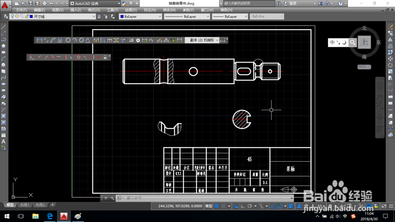This screenshot has width=395, height=222.
Task: Select the Multiline Text A tool
Action: 4,142
